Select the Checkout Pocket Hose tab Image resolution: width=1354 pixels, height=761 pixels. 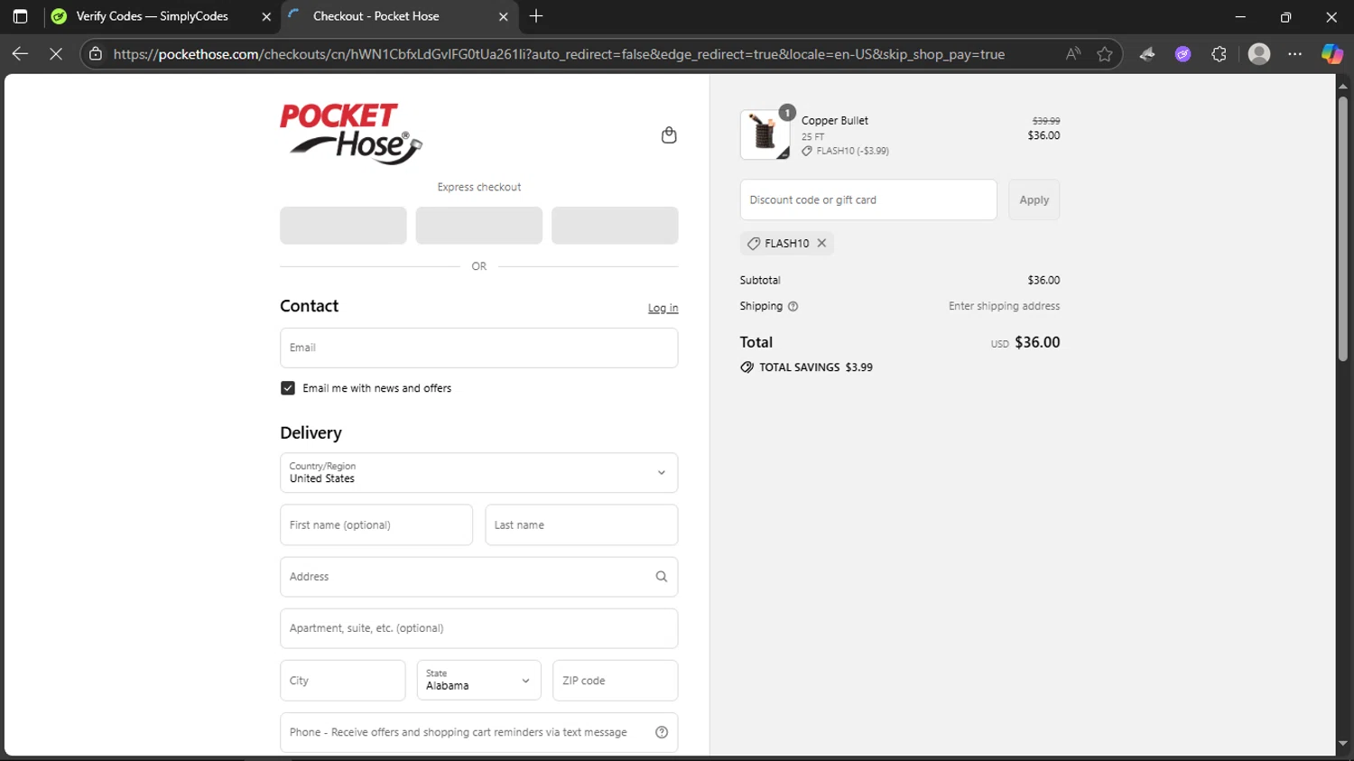(x=400, y=16)
